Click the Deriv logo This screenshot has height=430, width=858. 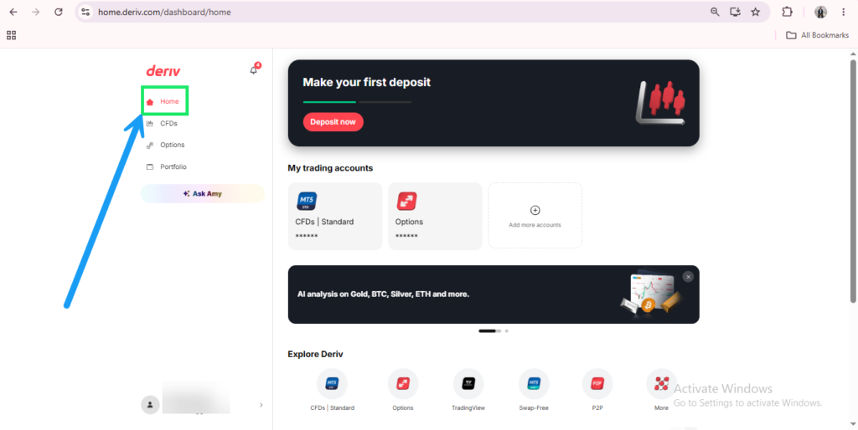tap(163, 71)
